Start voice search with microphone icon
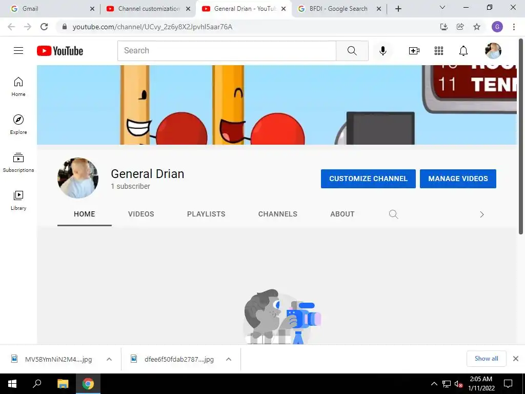The width and height of the screenshot is (525, 394). (x=382, y=51)
